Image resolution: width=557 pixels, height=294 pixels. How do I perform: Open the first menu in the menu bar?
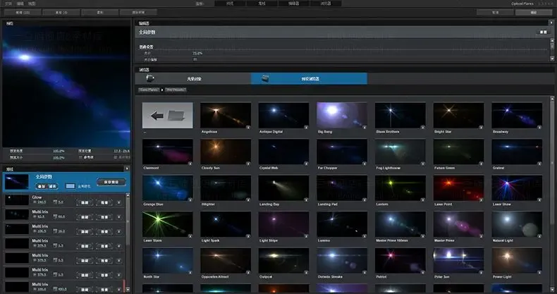click(x=7, y=4)
